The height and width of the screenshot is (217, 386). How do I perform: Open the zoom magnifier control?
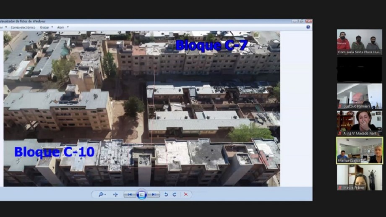point(101,195)
